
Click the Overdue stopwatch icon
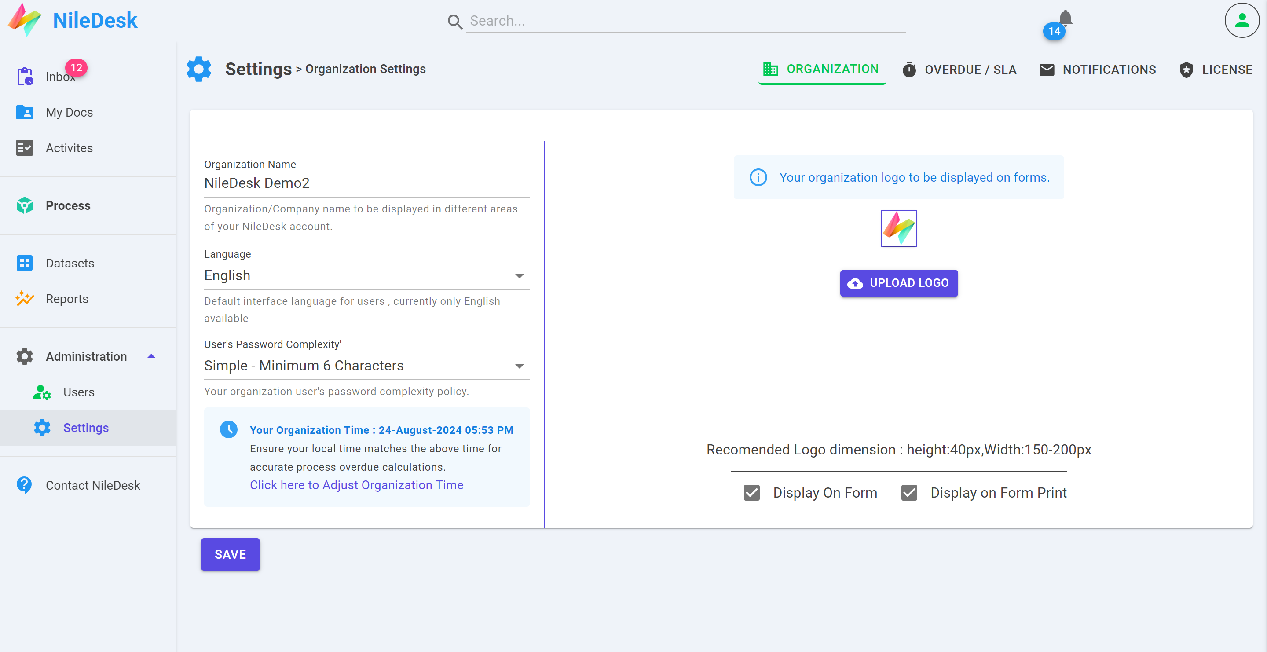(909, 70)
